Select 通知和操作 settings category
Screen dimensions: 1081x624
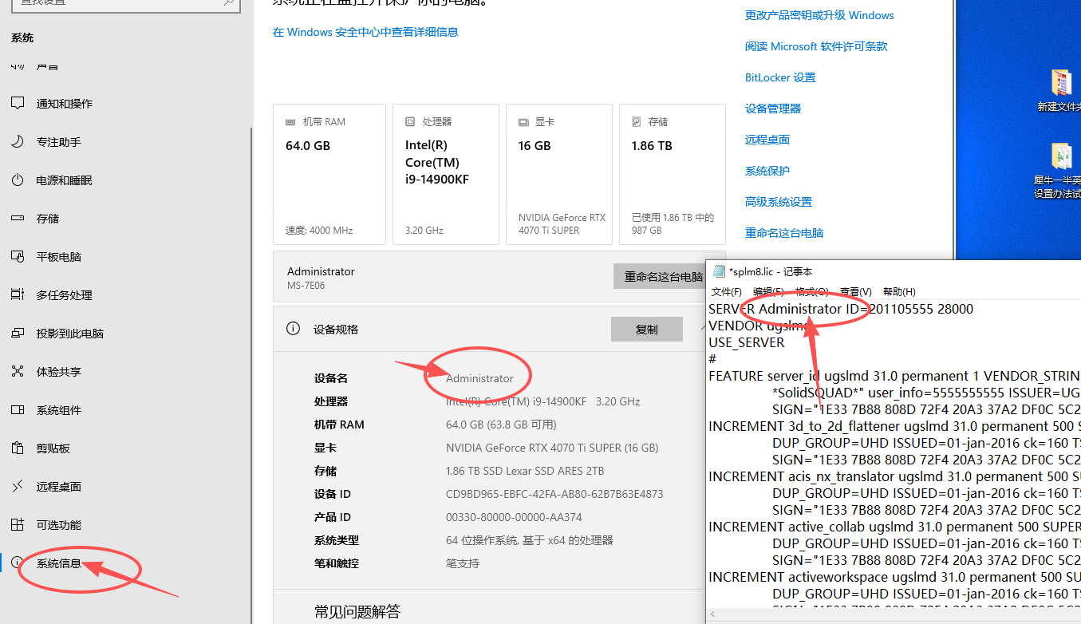click(x=61, y=103)
